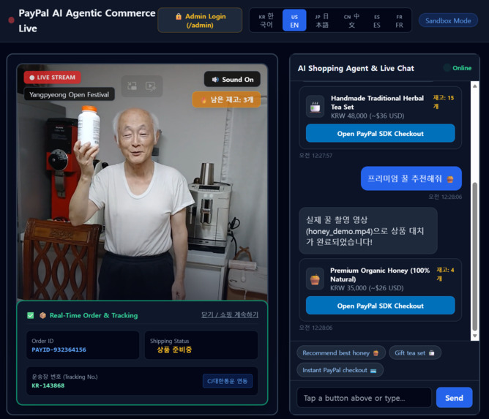Tap the Gift tea set quick reply

point(415,352)
